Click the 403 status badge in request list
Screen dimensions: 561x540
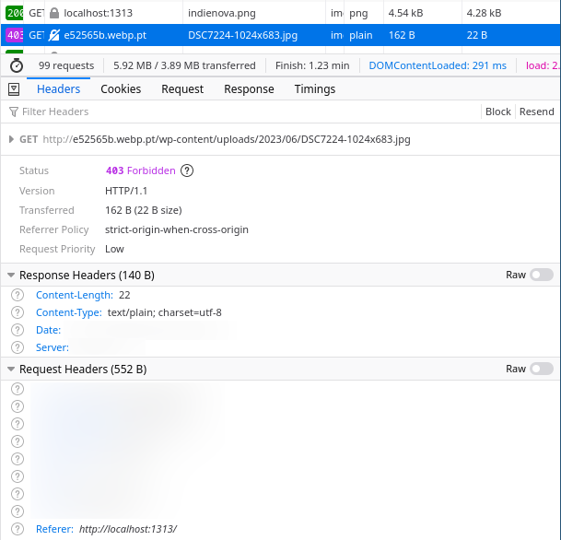pyautogui.click(x=15, y=35)
